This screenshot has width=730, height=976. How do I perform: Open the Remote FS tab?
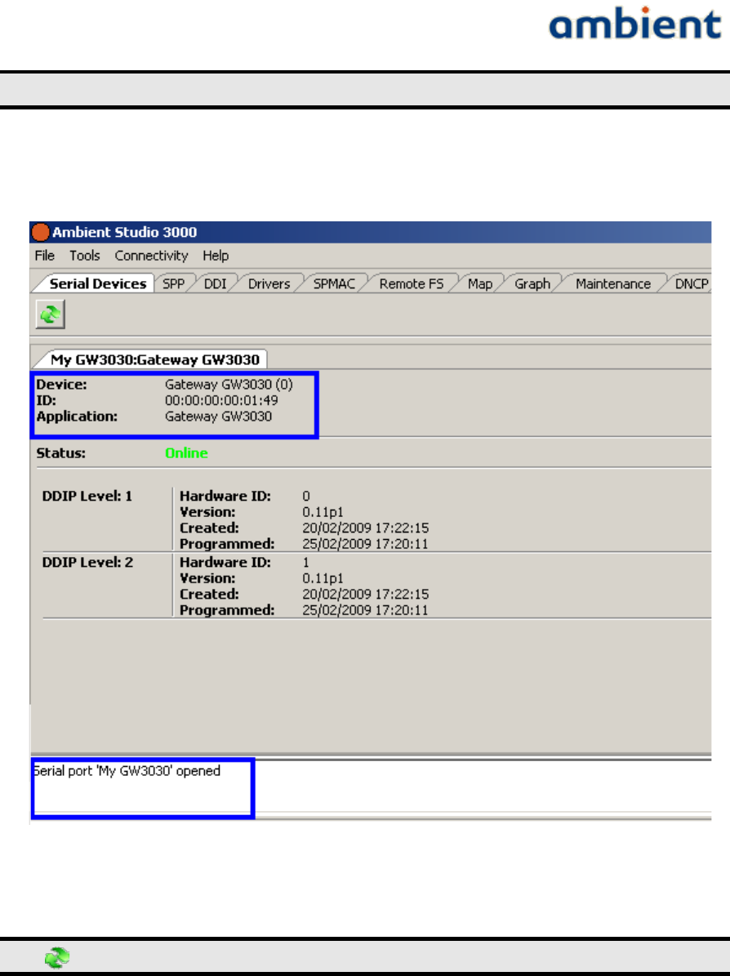point(412,284)
